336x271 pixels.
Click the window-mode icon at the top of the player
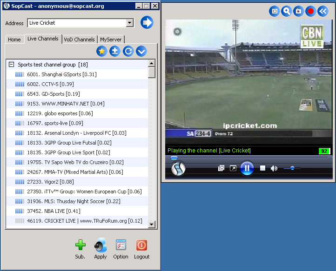click(274, 11)
